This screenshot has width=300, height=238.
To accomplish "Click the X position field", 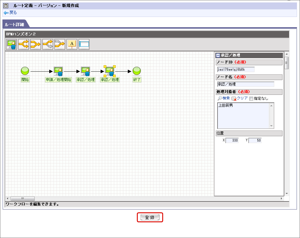I will (x=232, y=140).
